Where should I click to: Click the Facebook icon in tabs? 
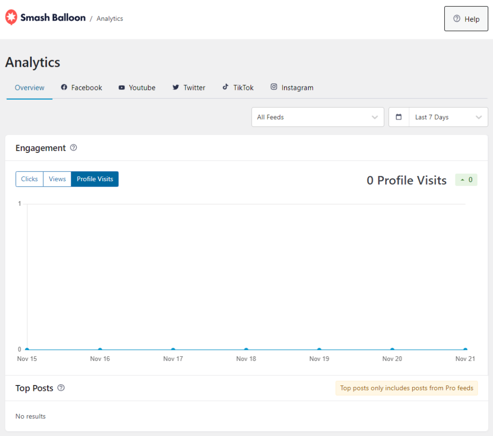click(64, 87)
